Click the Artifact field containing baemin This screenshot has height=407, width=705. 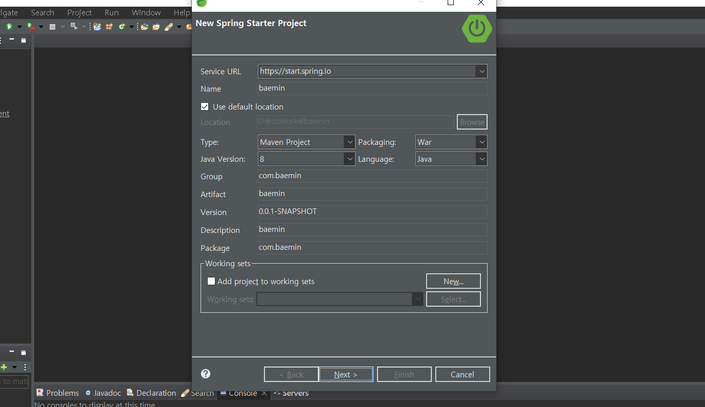[372, 194]
